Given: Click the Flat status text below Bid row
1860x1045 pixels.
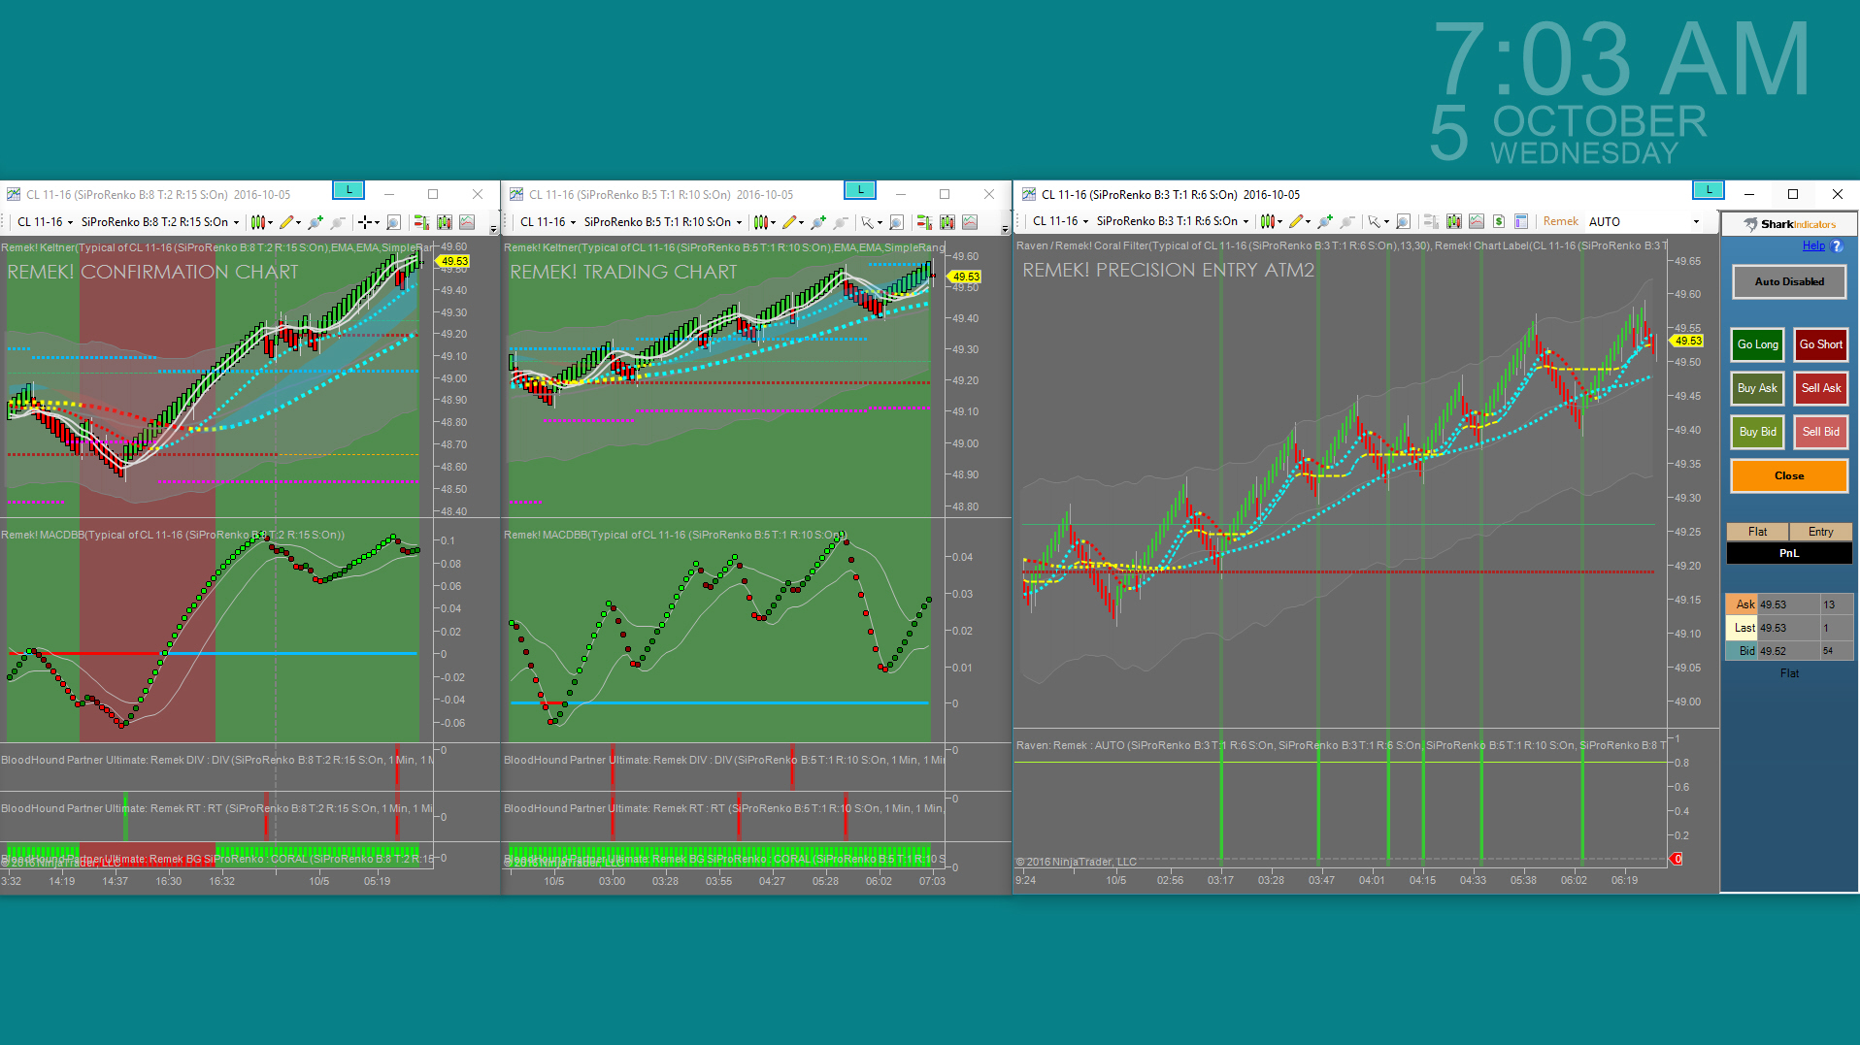Looking at the screenshot, I should tap(1789, 673).
